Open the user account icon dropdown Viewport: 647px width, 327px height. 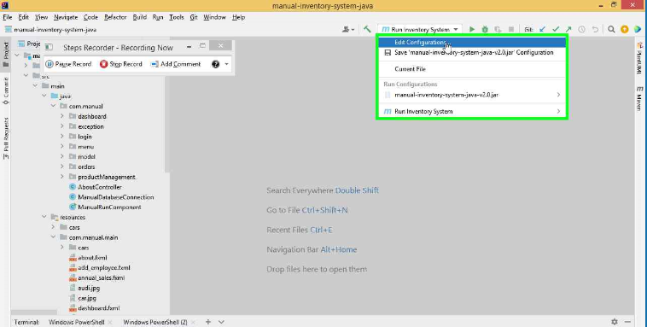[348, 29]
